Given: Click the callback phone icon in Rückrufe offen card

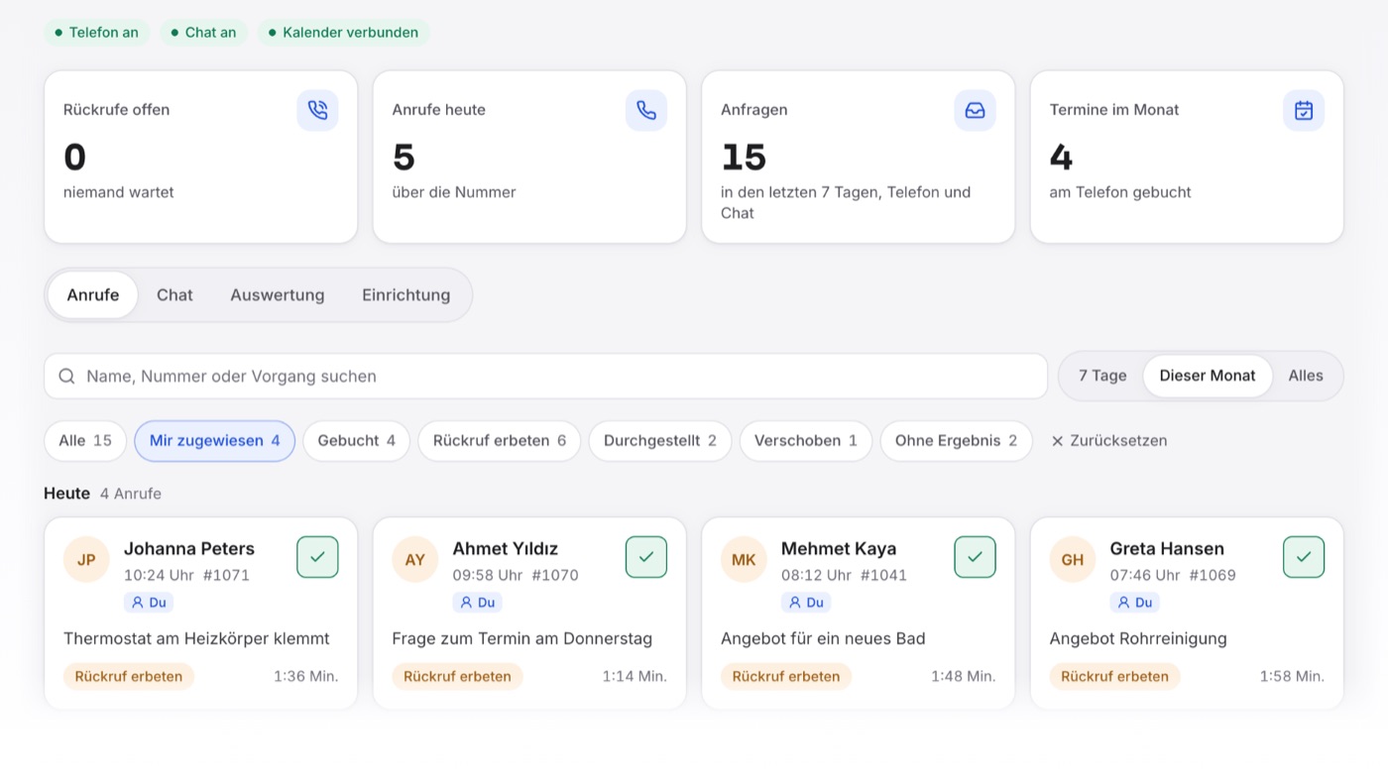Looking at the screenshot, I should pos(317,110).
